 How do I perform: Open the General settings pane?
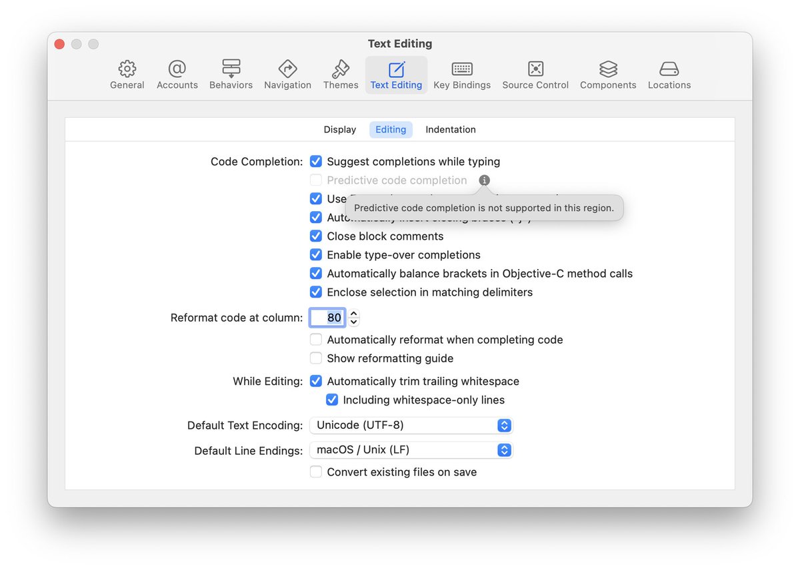tap(127, 73)
